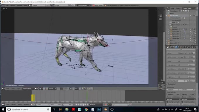Enable Use Camera Cull checkbox
This screenshot has height=112, width=199.
[x=167, y=102]
